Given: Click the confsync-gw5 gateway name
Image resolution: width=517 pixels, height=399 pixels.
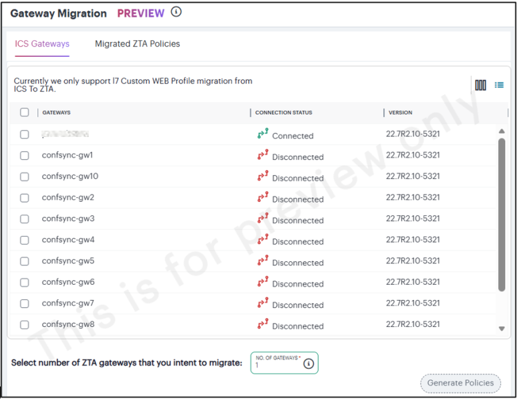Looking at the screenshot, I should 68,261.
